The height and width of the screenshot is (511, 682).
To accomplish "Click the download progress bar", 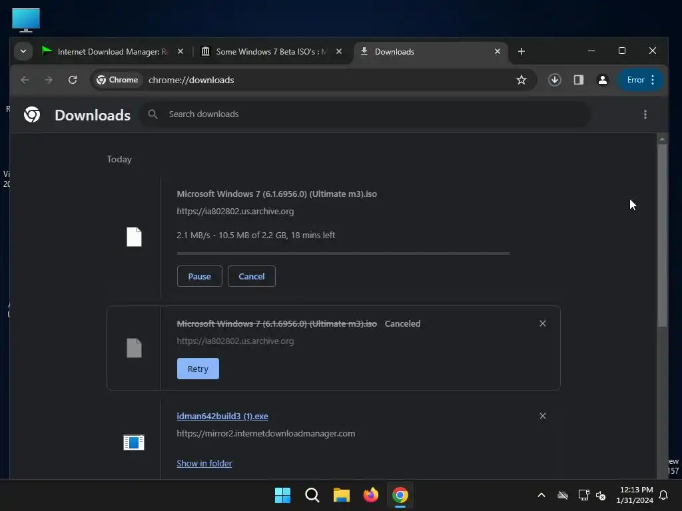I will (343, 254).
